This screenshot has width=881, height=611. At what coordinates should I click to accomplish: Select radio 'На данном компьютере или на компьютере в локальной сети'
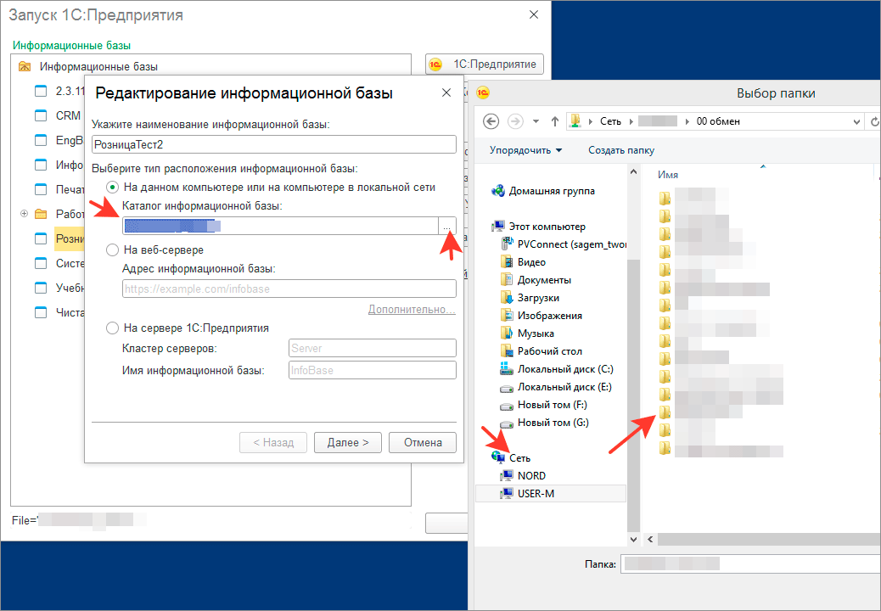pyautogui.click(x=112, y=188)
